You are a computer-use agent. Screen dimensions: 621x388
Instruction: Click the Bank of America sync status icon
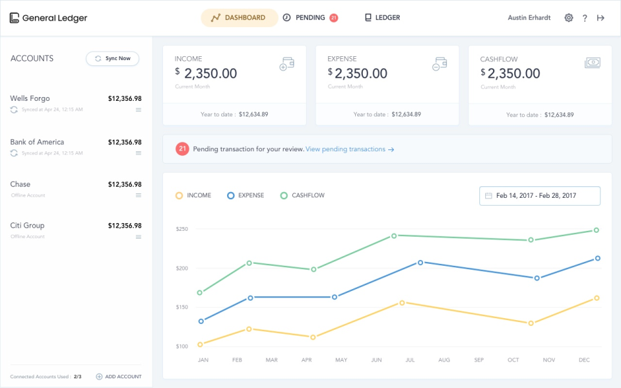[x=14, y=153]
